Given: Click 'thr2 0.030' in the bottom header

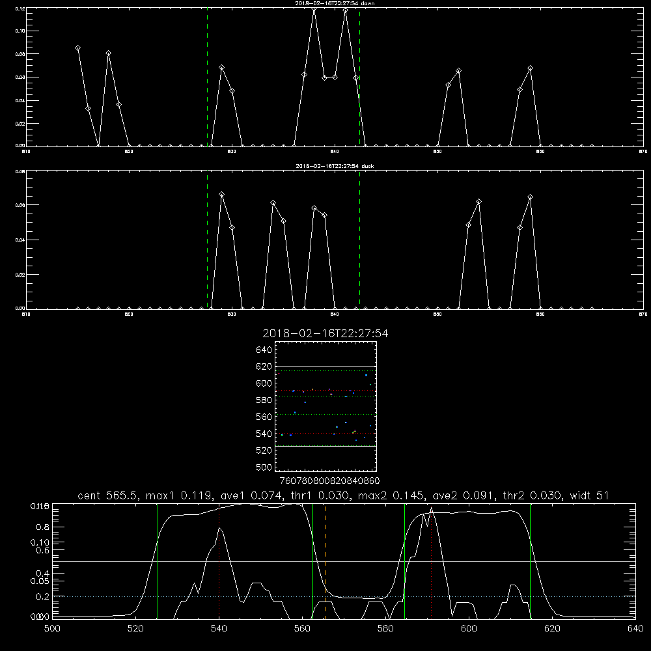Looking at the screenshot, I should tap(533, 495).
